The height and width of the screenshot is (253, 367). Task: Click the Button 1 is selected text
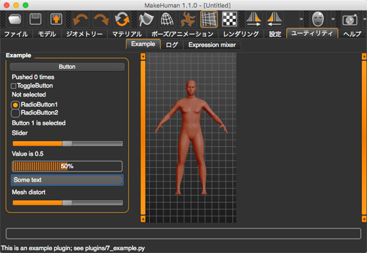tap(38, 123)
